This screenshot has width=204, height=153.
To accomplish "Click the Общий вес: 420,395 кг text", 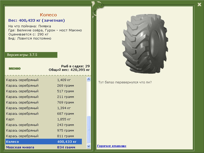I will [x=69, y=70].
